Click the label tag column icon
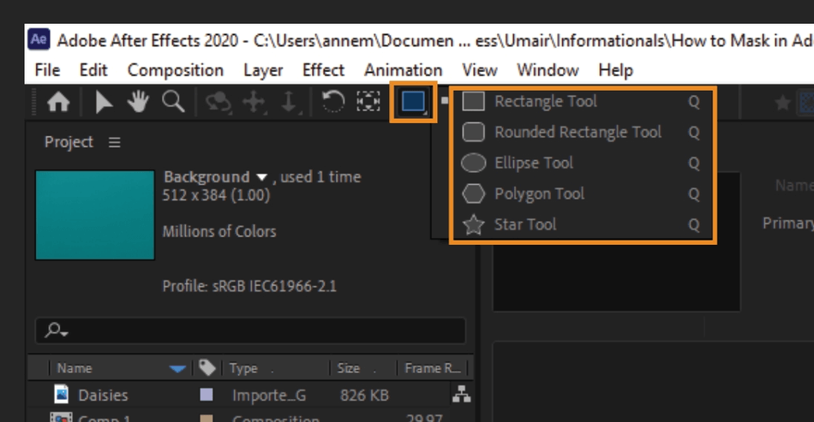Screen dimensions: 814x422 [x=206, y=367]
